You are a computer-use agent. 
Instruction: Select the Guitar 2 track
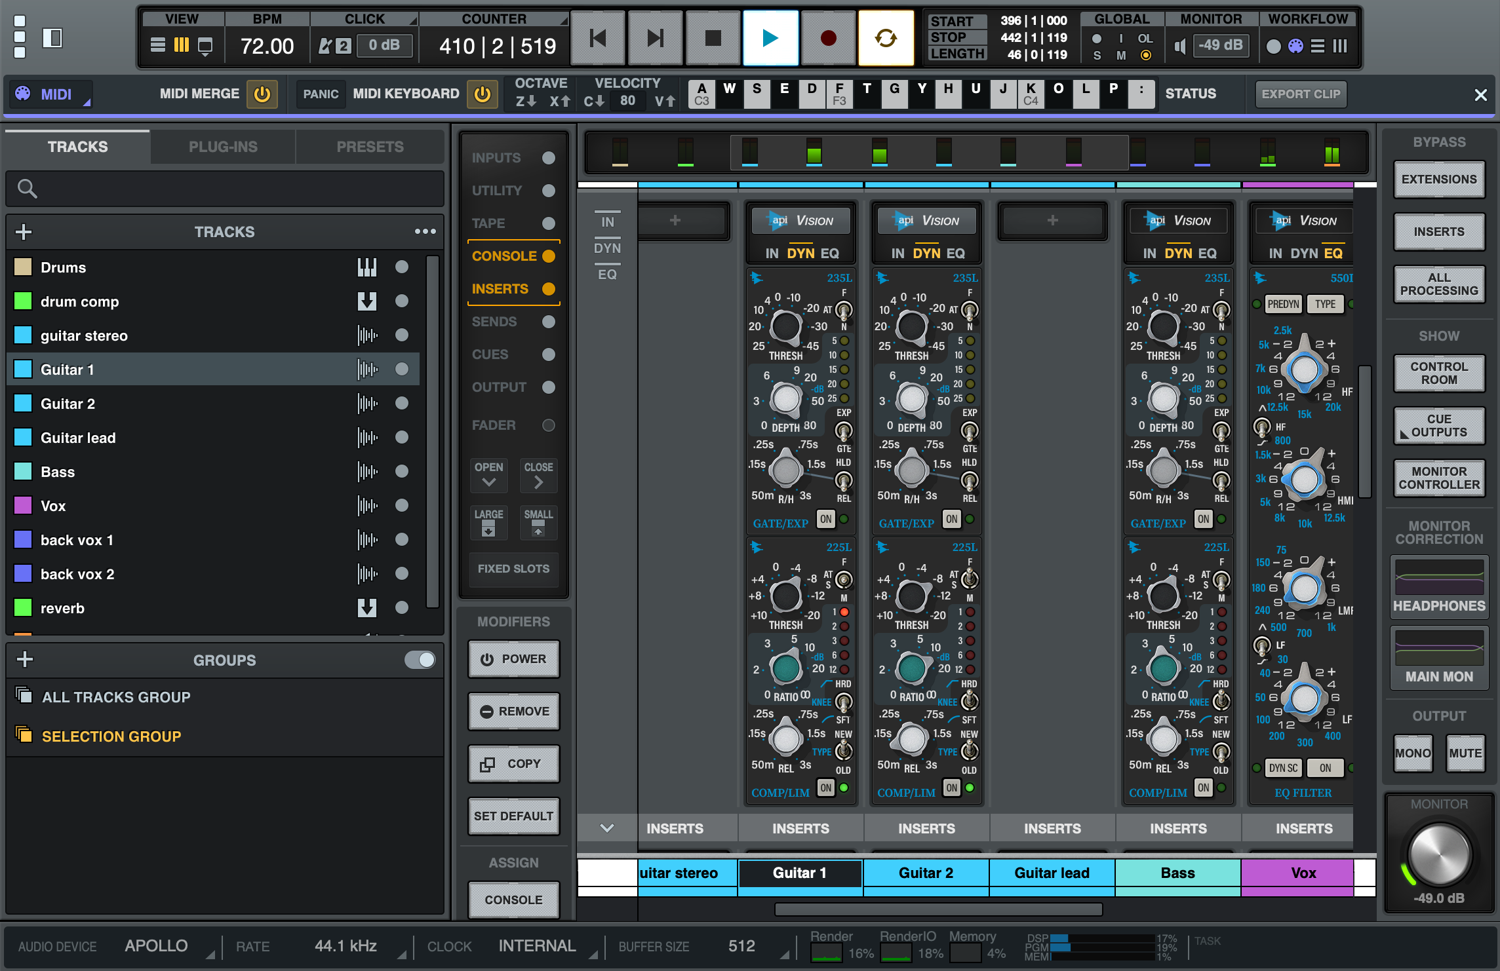[x=68, y=403]
